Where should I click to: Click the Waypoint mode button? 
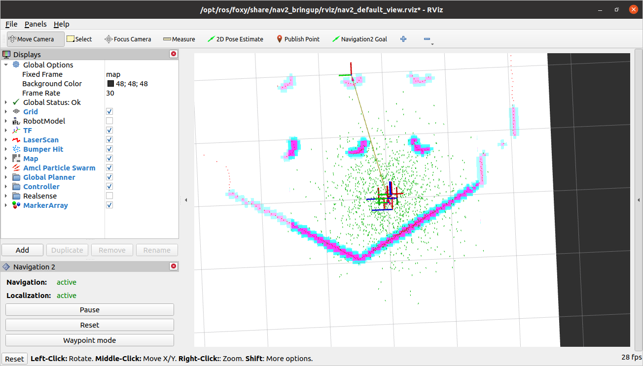[x=89, y=340]
